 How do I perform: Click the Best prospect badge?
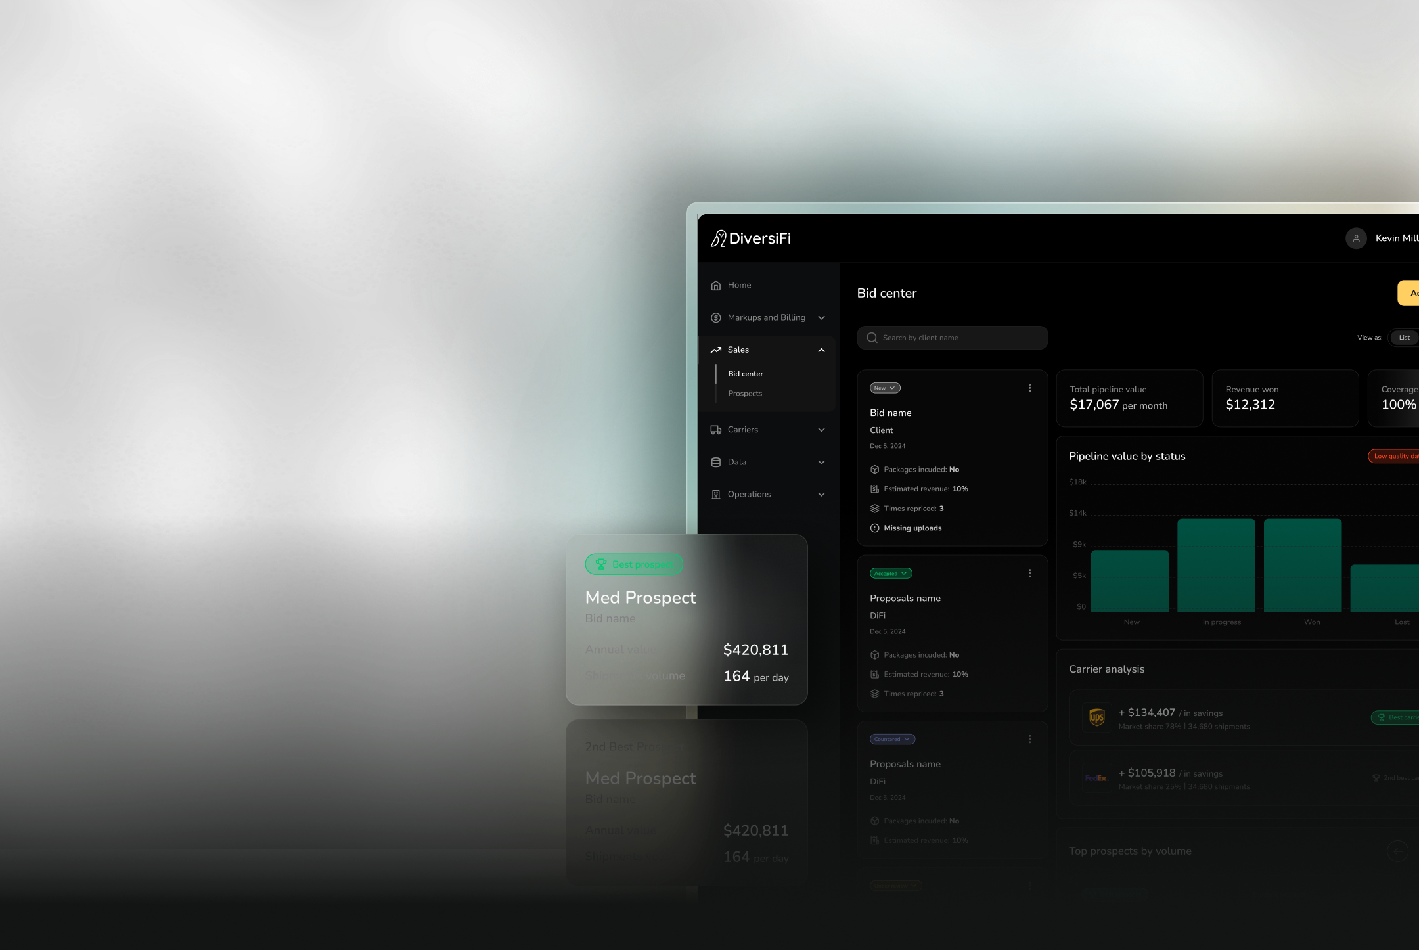coord(634,564)
